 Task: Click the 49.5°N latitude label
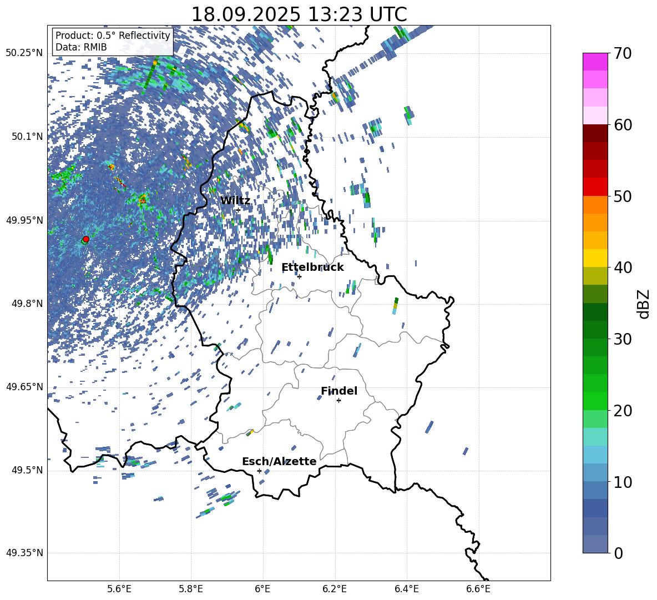[x=27, y=470]
